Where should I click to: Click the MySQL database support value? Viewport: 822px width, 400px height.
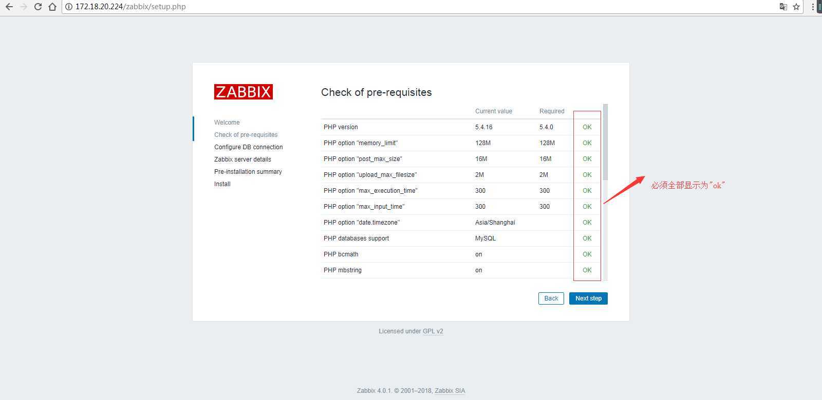485,238
